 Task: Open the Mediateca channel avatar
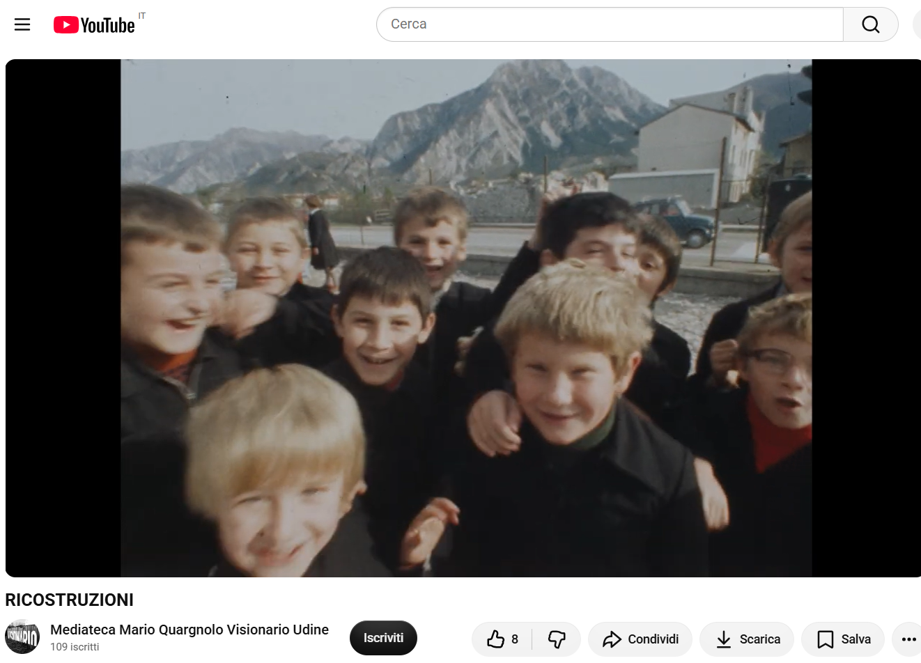point(22,637)
